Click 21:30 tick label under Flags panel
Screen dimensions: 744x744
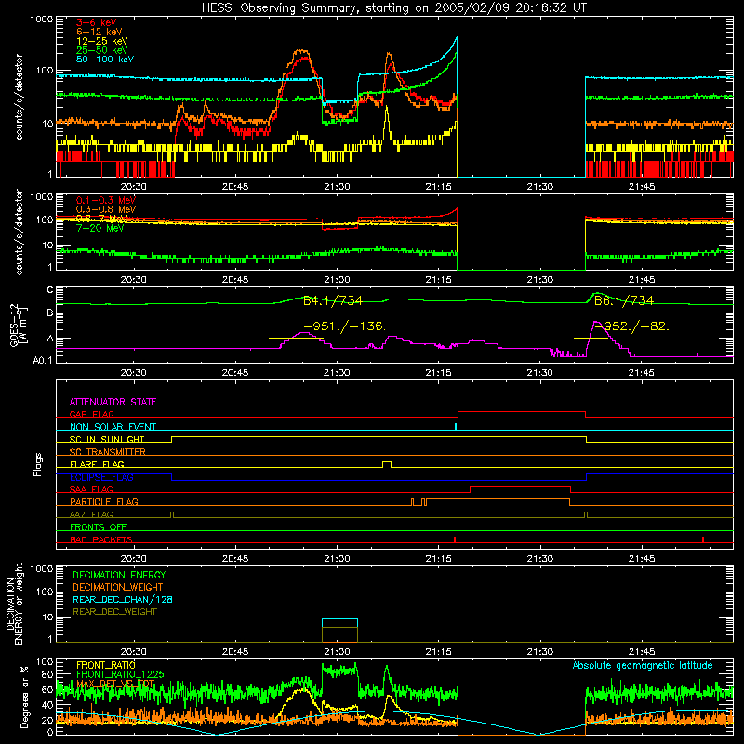click(x=540, y=559)
